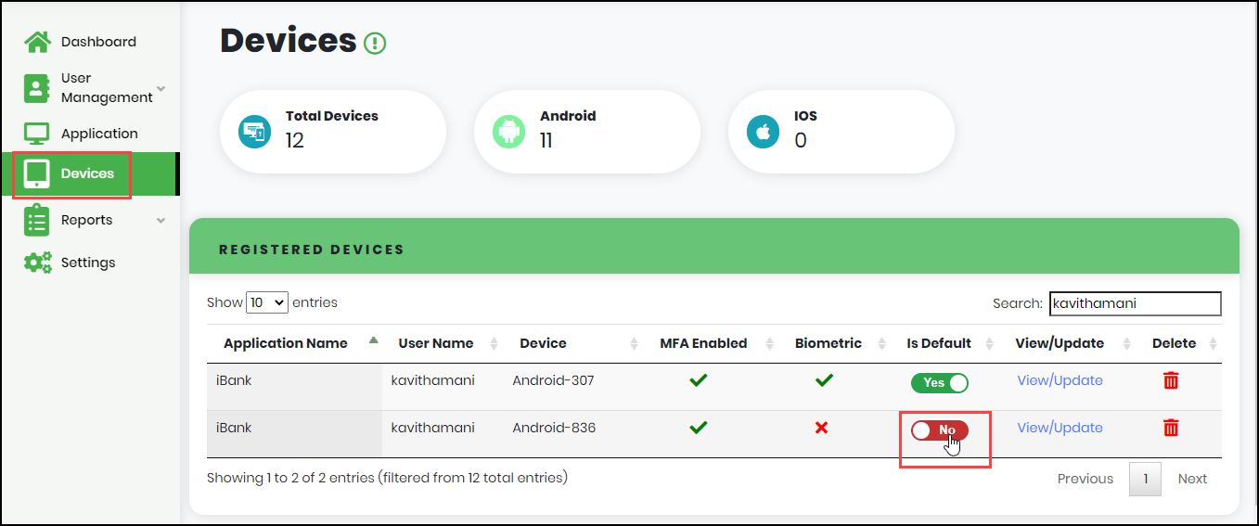Delete the Android-836 device via trash icon

point(1171,428)
